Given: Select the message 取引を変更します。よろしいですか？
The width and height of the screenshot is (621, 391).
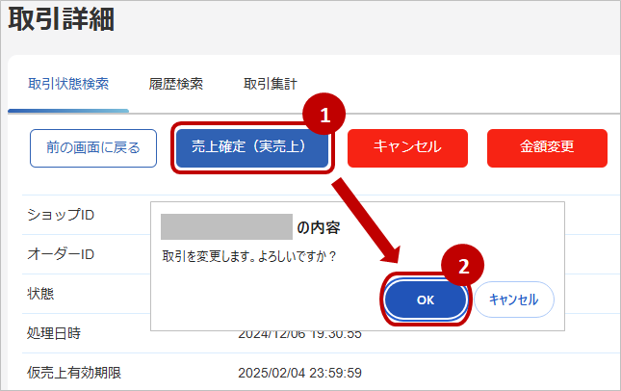Looking at the screenshot, I should pos(249,256).
